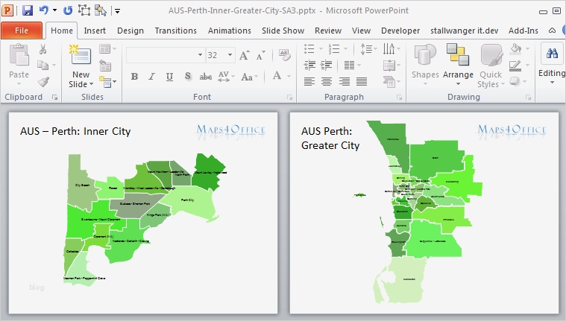Click the Copy icon
Image resolution: width=566 pixels, height=321 pixels.
[43, 65]
